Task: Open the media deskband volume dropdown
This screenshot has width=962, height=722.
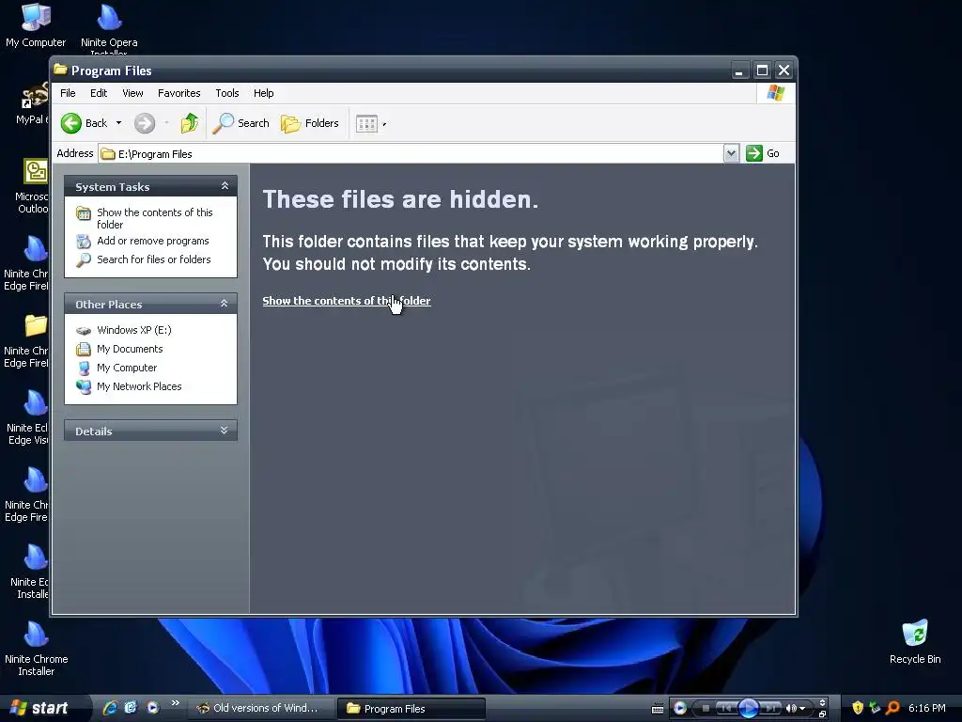Action: 802,709
